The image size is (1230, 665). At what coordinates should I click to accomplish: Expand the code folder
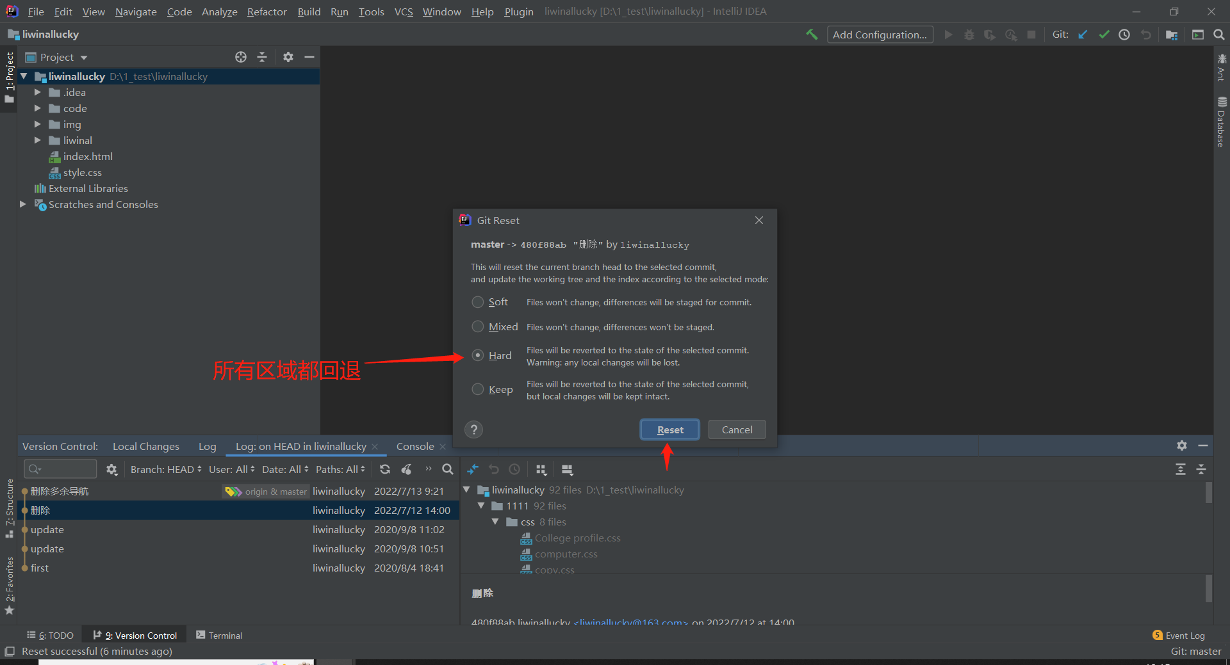point(37,108)
